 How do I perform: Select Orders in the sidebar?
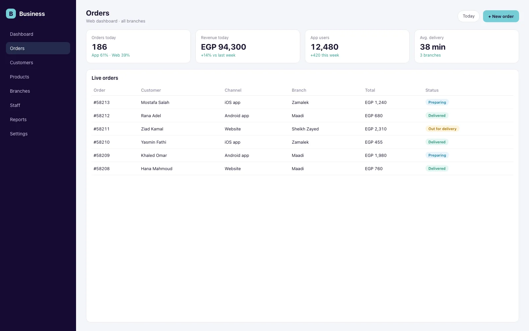pyautogui.click(x=38, y=48)
